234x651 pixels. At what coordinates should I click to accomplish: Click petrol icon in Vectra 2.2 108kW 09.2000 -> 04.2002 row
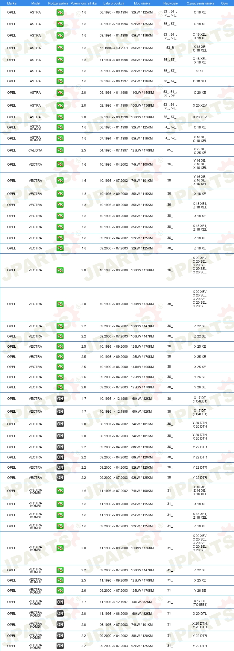60,326
